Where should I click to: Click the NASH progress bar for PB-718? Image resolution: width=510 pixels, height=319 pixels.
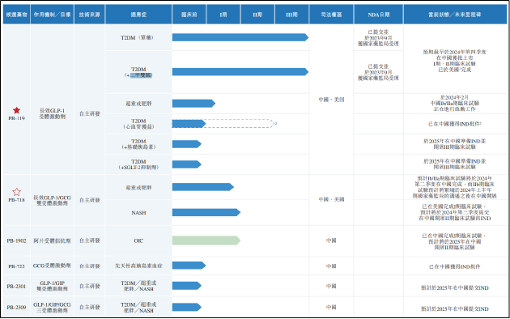point(206,212)
